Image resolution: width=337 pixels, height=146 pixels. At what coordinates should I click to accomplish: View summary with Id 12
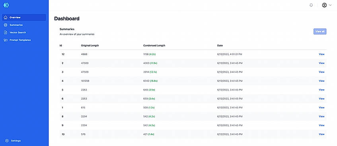point(321,54)
